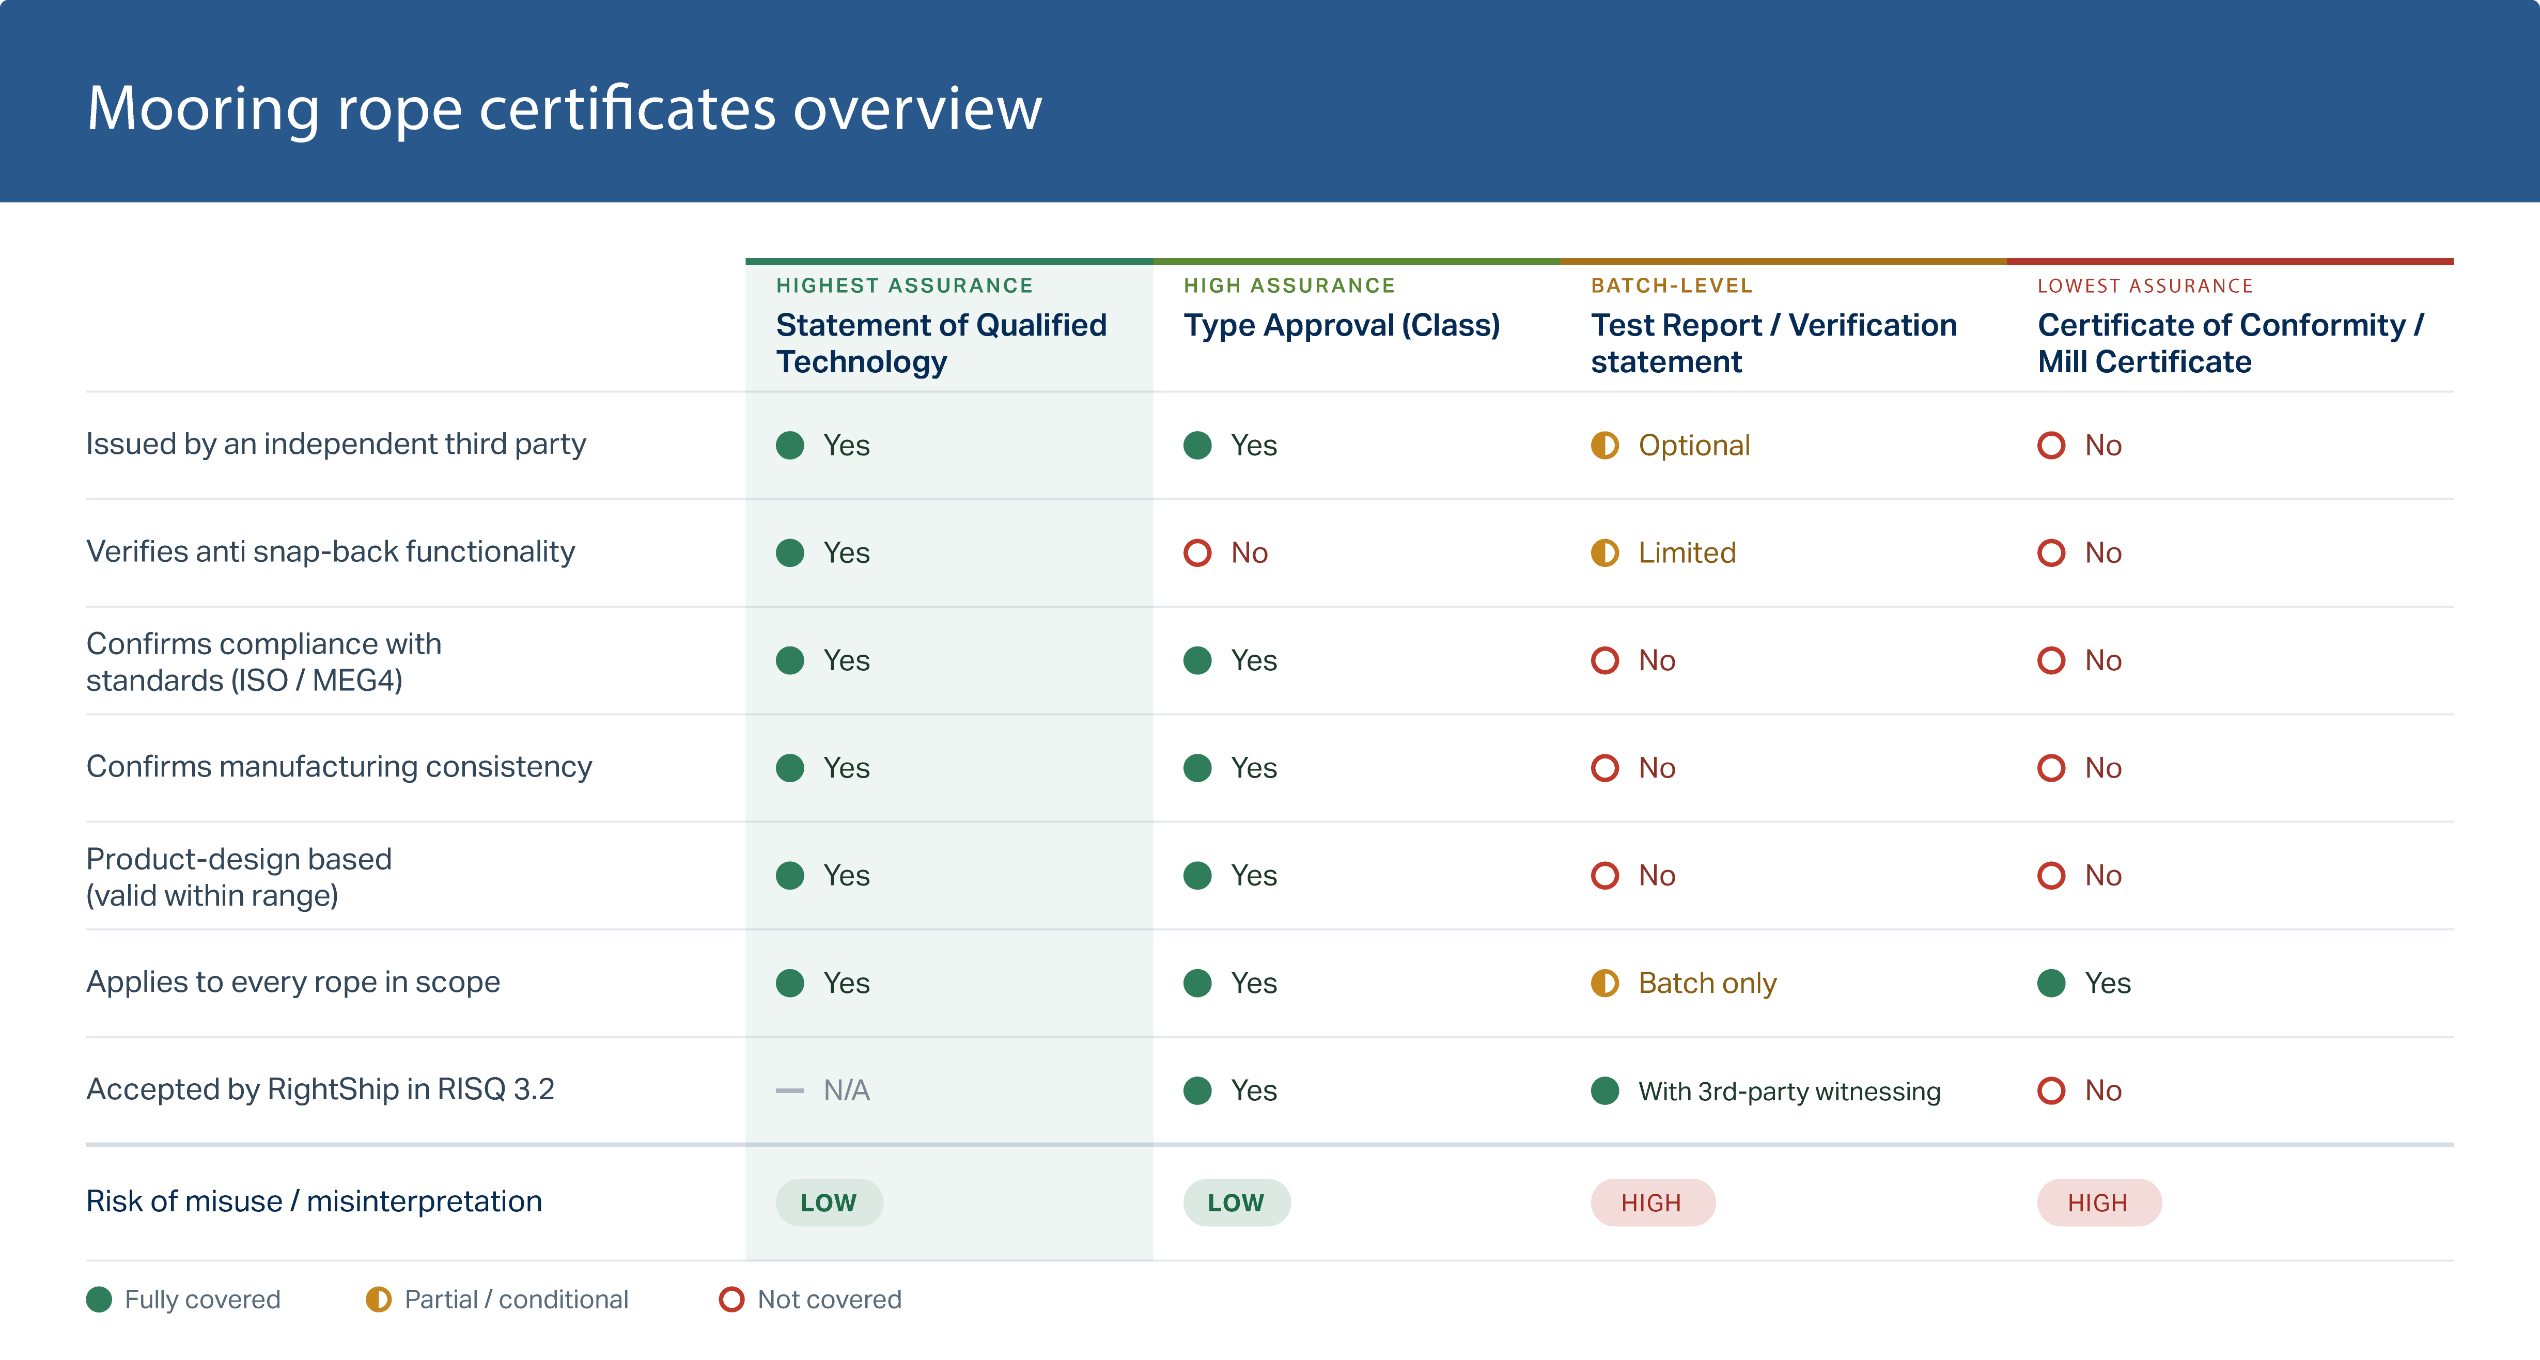The height and width of the screenshot is (1360, 2540).
Task: Click the Partial / conditional legend half-circle icon
Action: [379, 1299]
